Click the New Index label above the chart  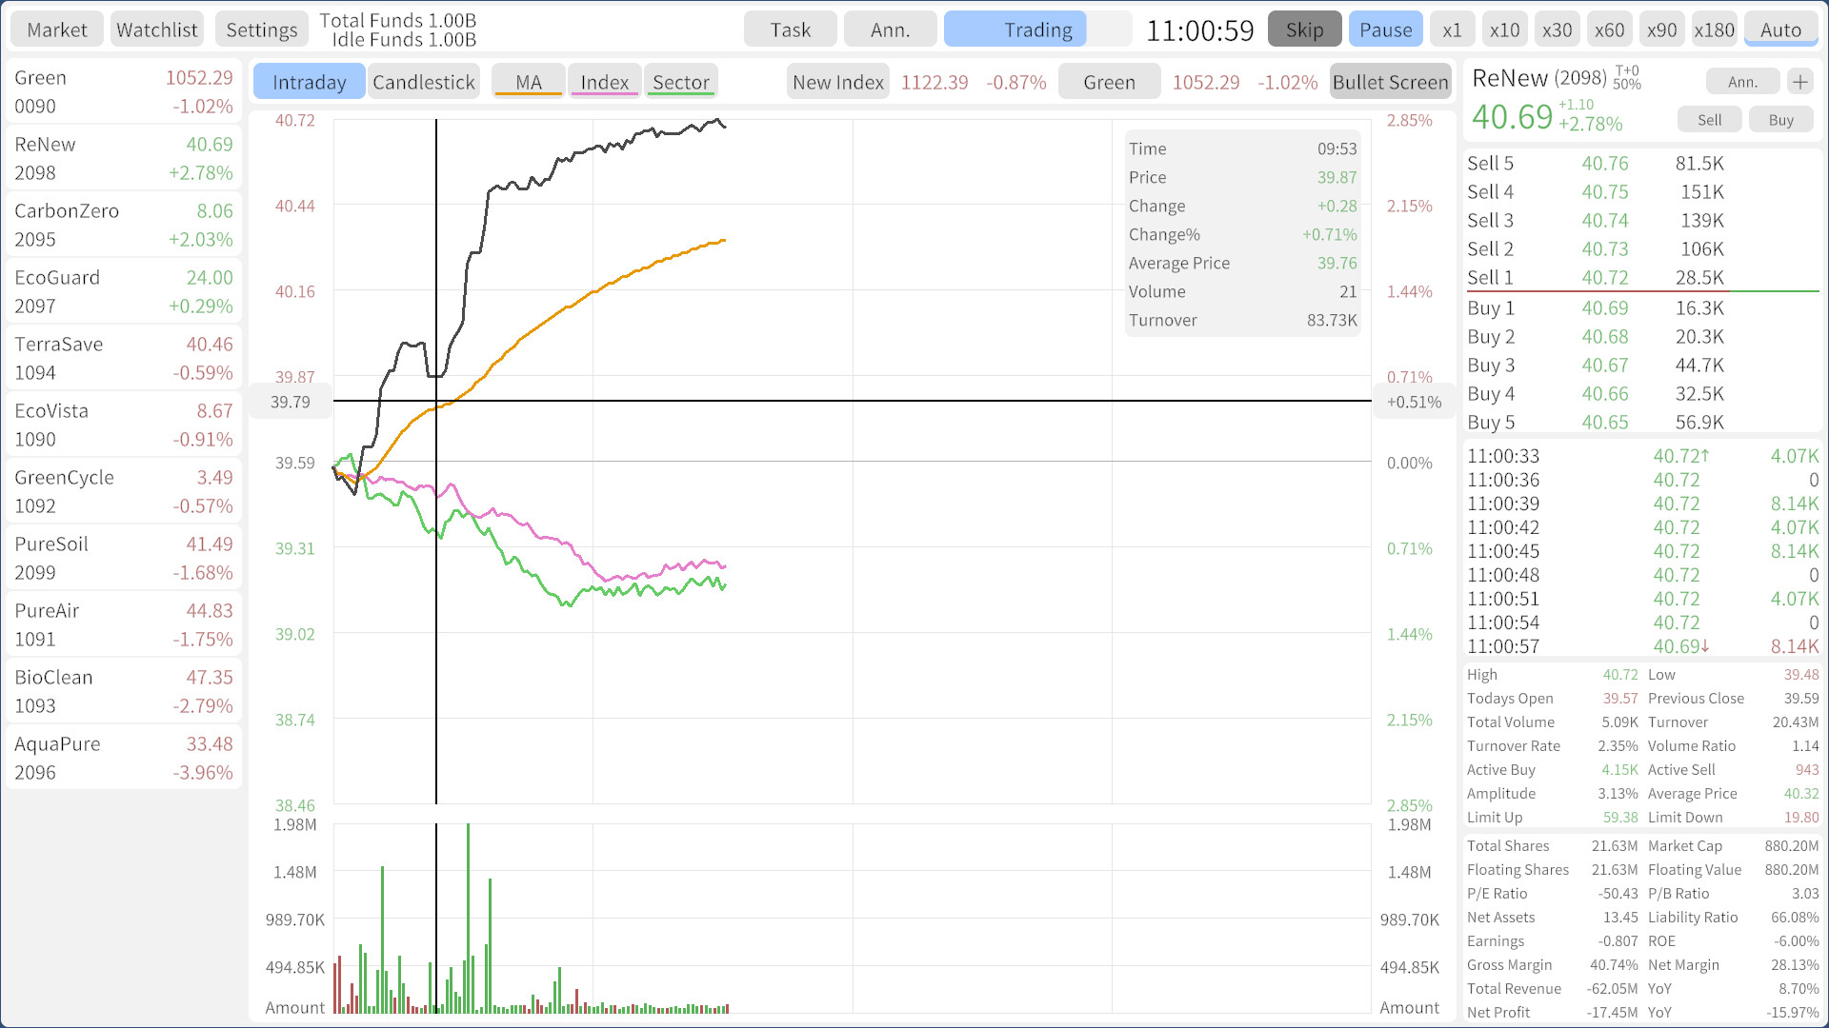coord(837,81)
